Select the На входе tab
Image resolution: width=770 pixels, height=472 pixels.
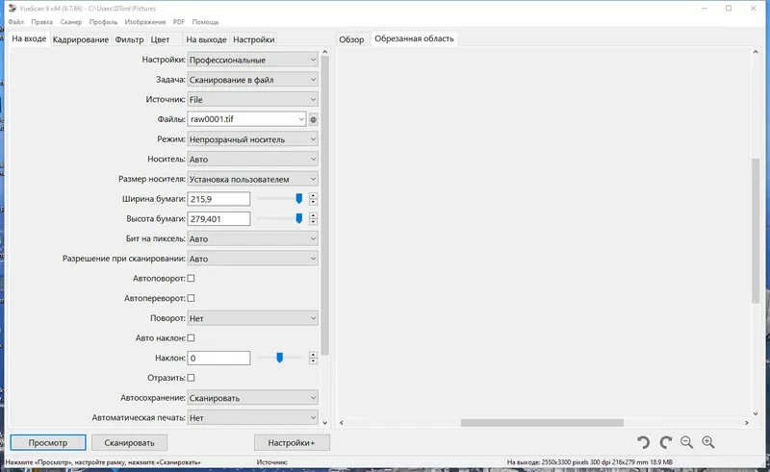(29, 38)
